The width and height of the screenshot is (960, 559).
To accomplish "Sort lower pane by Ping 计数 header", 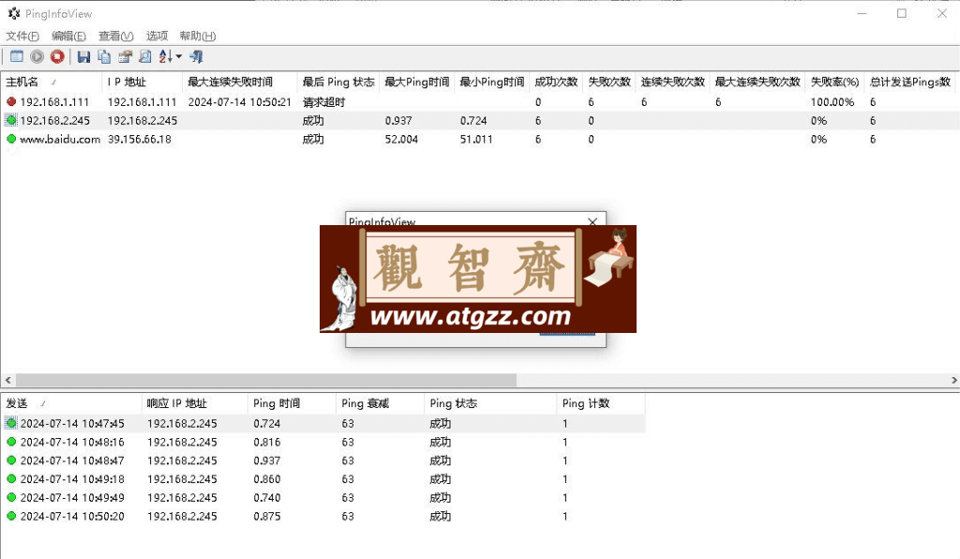I will 601,403.
